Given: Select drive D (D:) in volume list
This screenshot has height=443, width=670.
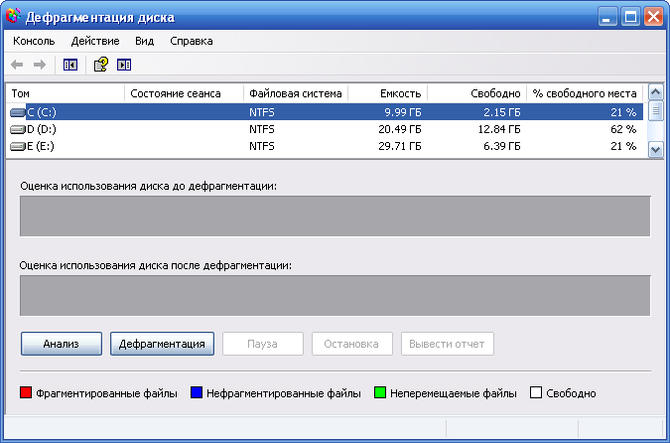Looking at the screenshot, I should (325, 129).
